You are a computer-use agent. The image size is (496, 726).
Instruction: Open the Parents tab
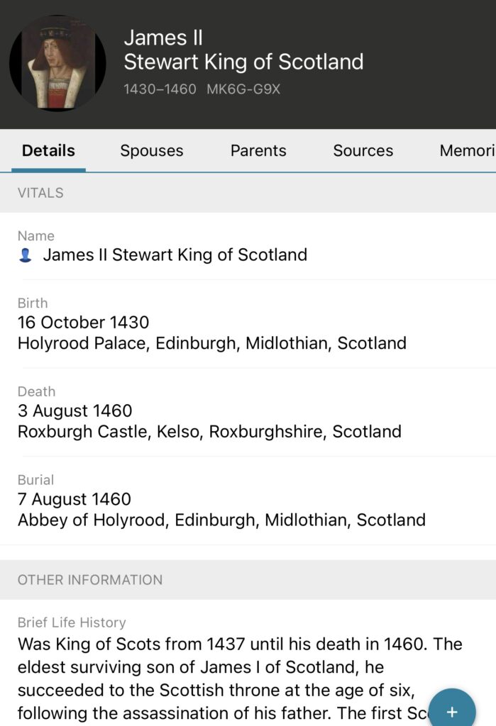tap(258, 150)
